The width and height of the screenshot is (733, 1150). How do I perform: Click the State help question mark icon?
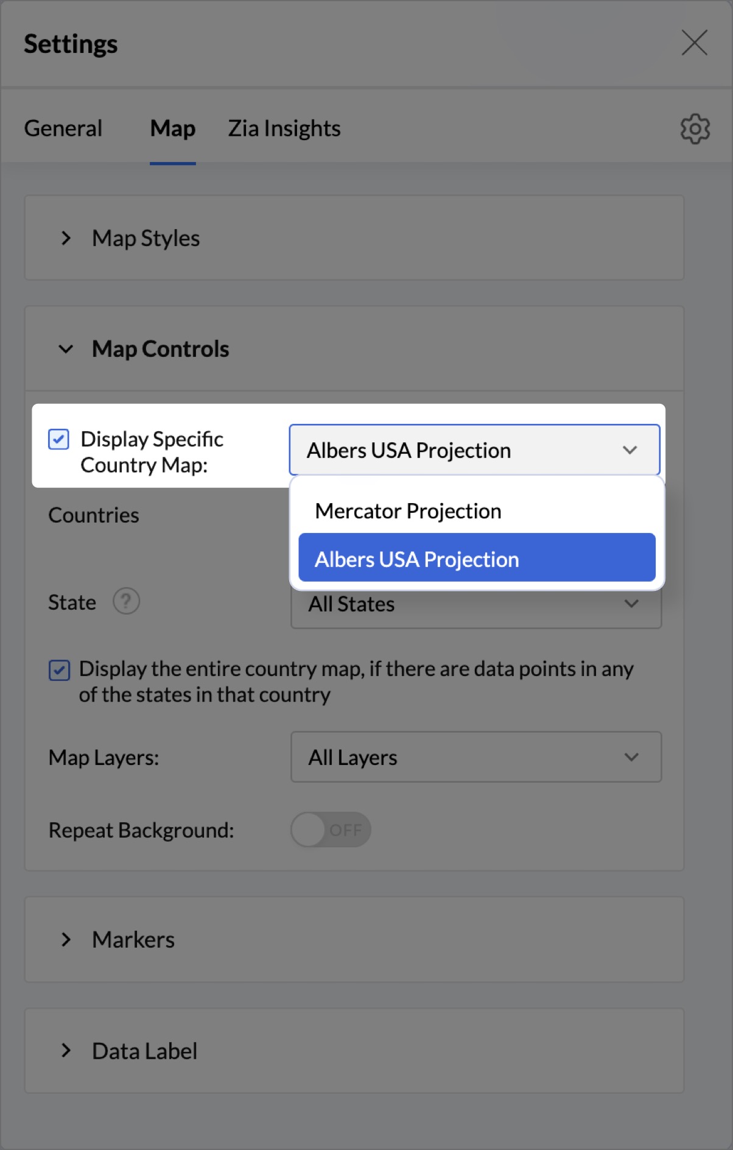126,602
